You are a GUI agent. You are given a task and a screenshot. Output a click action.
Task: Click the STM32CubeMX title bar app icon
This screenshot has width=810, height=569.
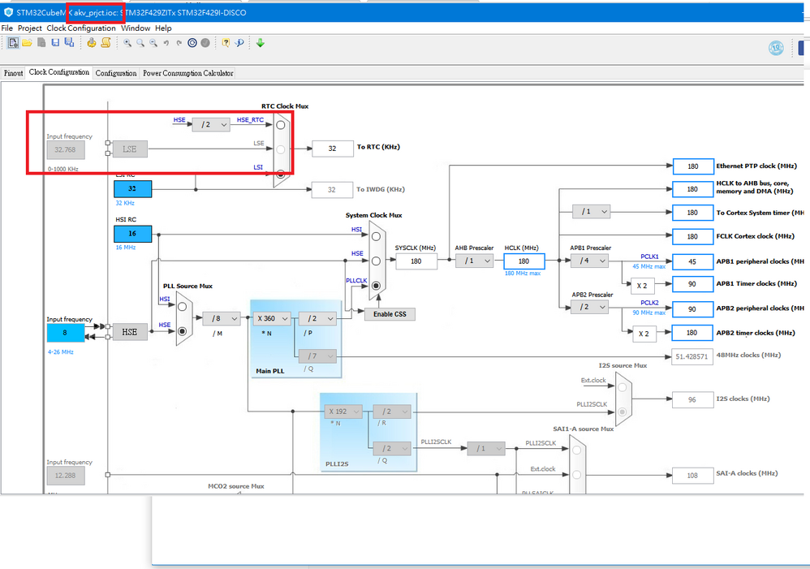coord(8,12)
